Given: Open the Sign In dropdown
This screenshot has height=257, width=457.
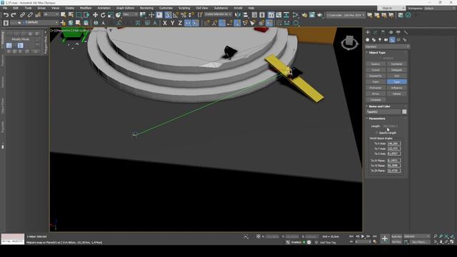Looking at the screenshot, I should [391, 8].
